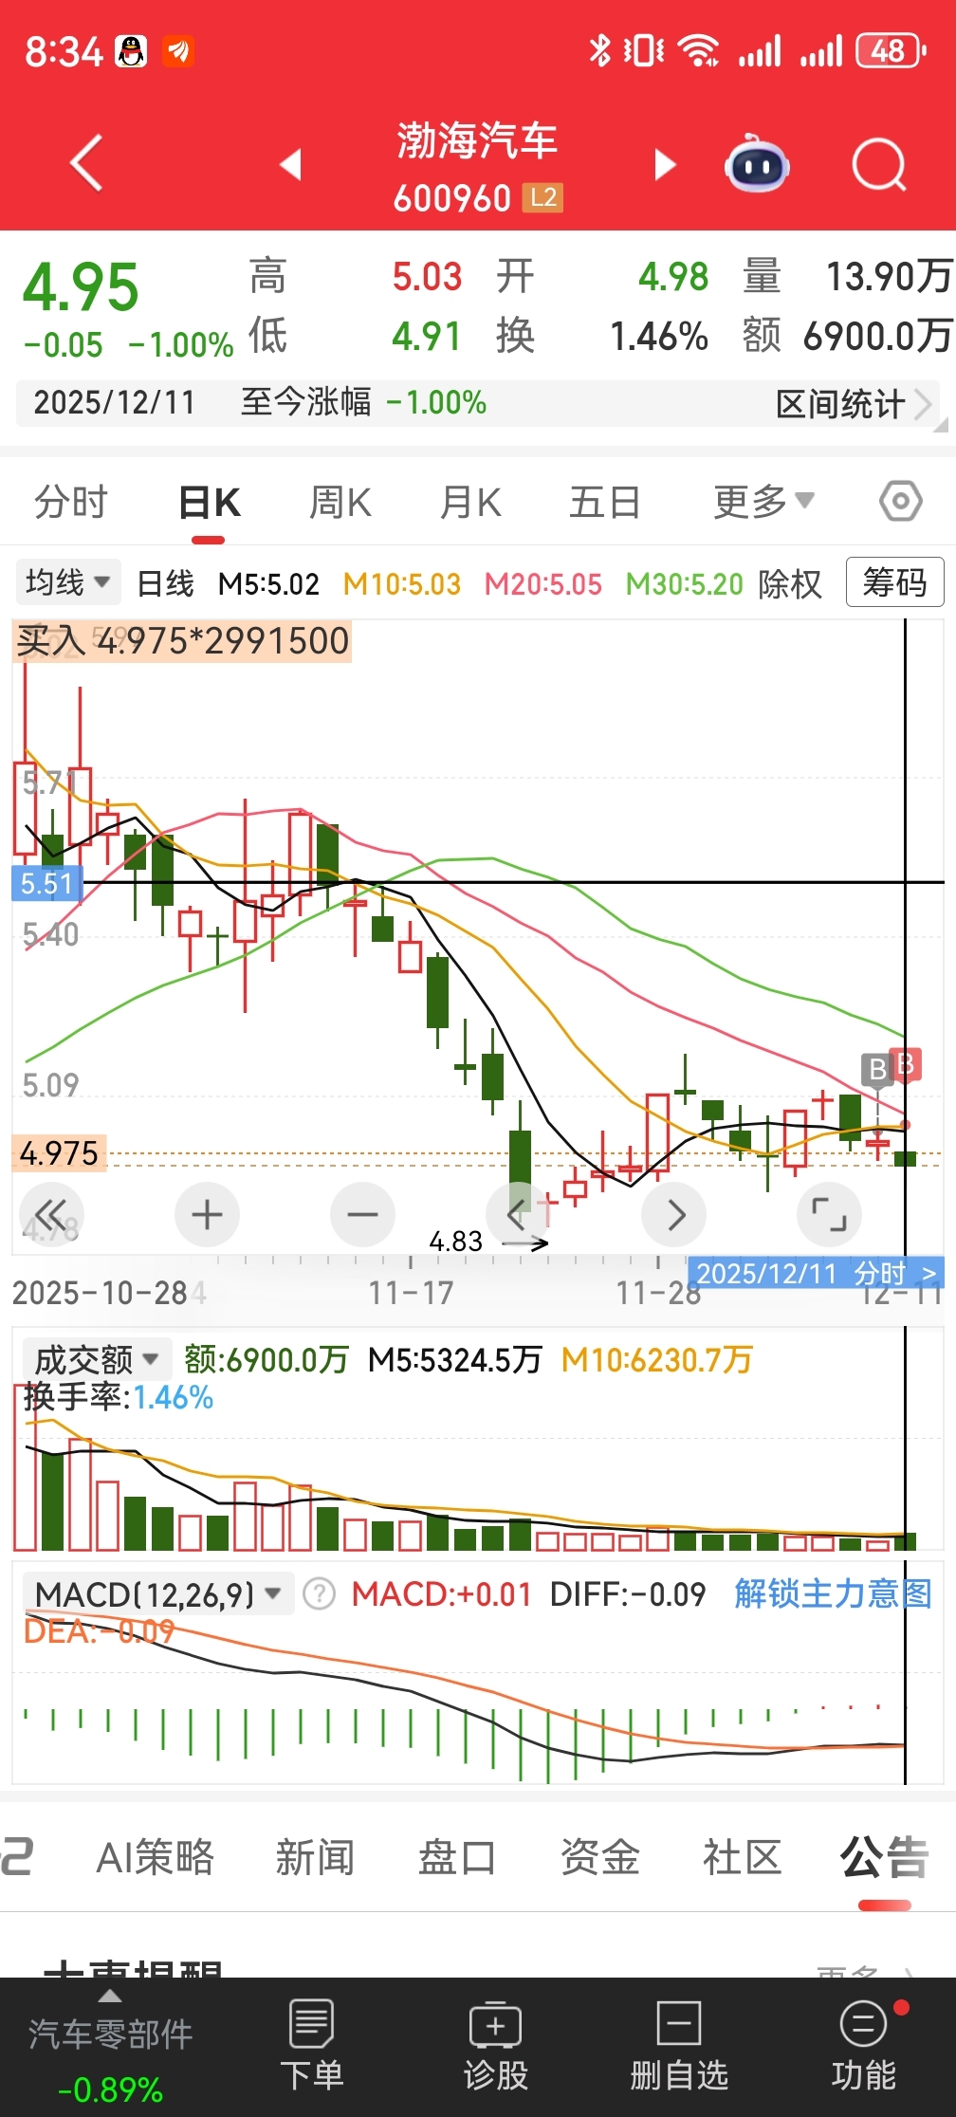Open the search magnifier icon

(879, 165)
